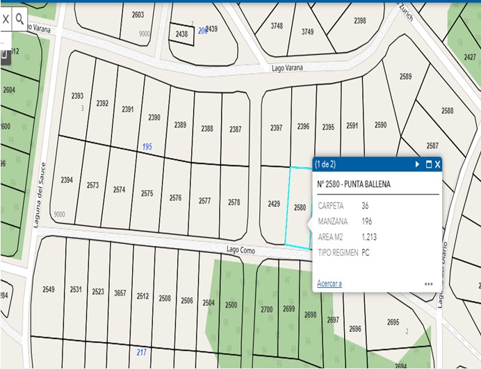The height and width of the screenshot is (369, 481).
Task: Click the blue block label 195
Action: [147, 147]
